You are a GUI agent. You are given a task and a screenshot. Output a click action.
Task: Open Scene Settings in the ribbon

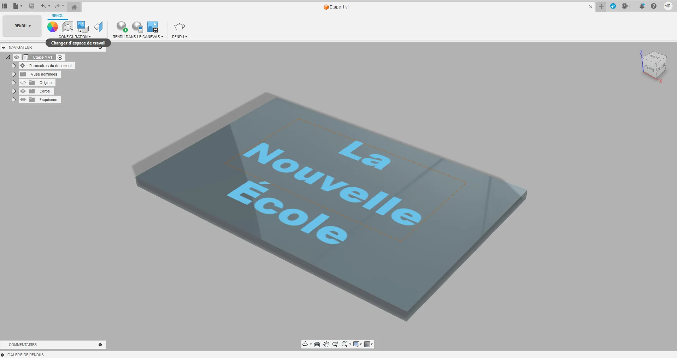(68, 27)
